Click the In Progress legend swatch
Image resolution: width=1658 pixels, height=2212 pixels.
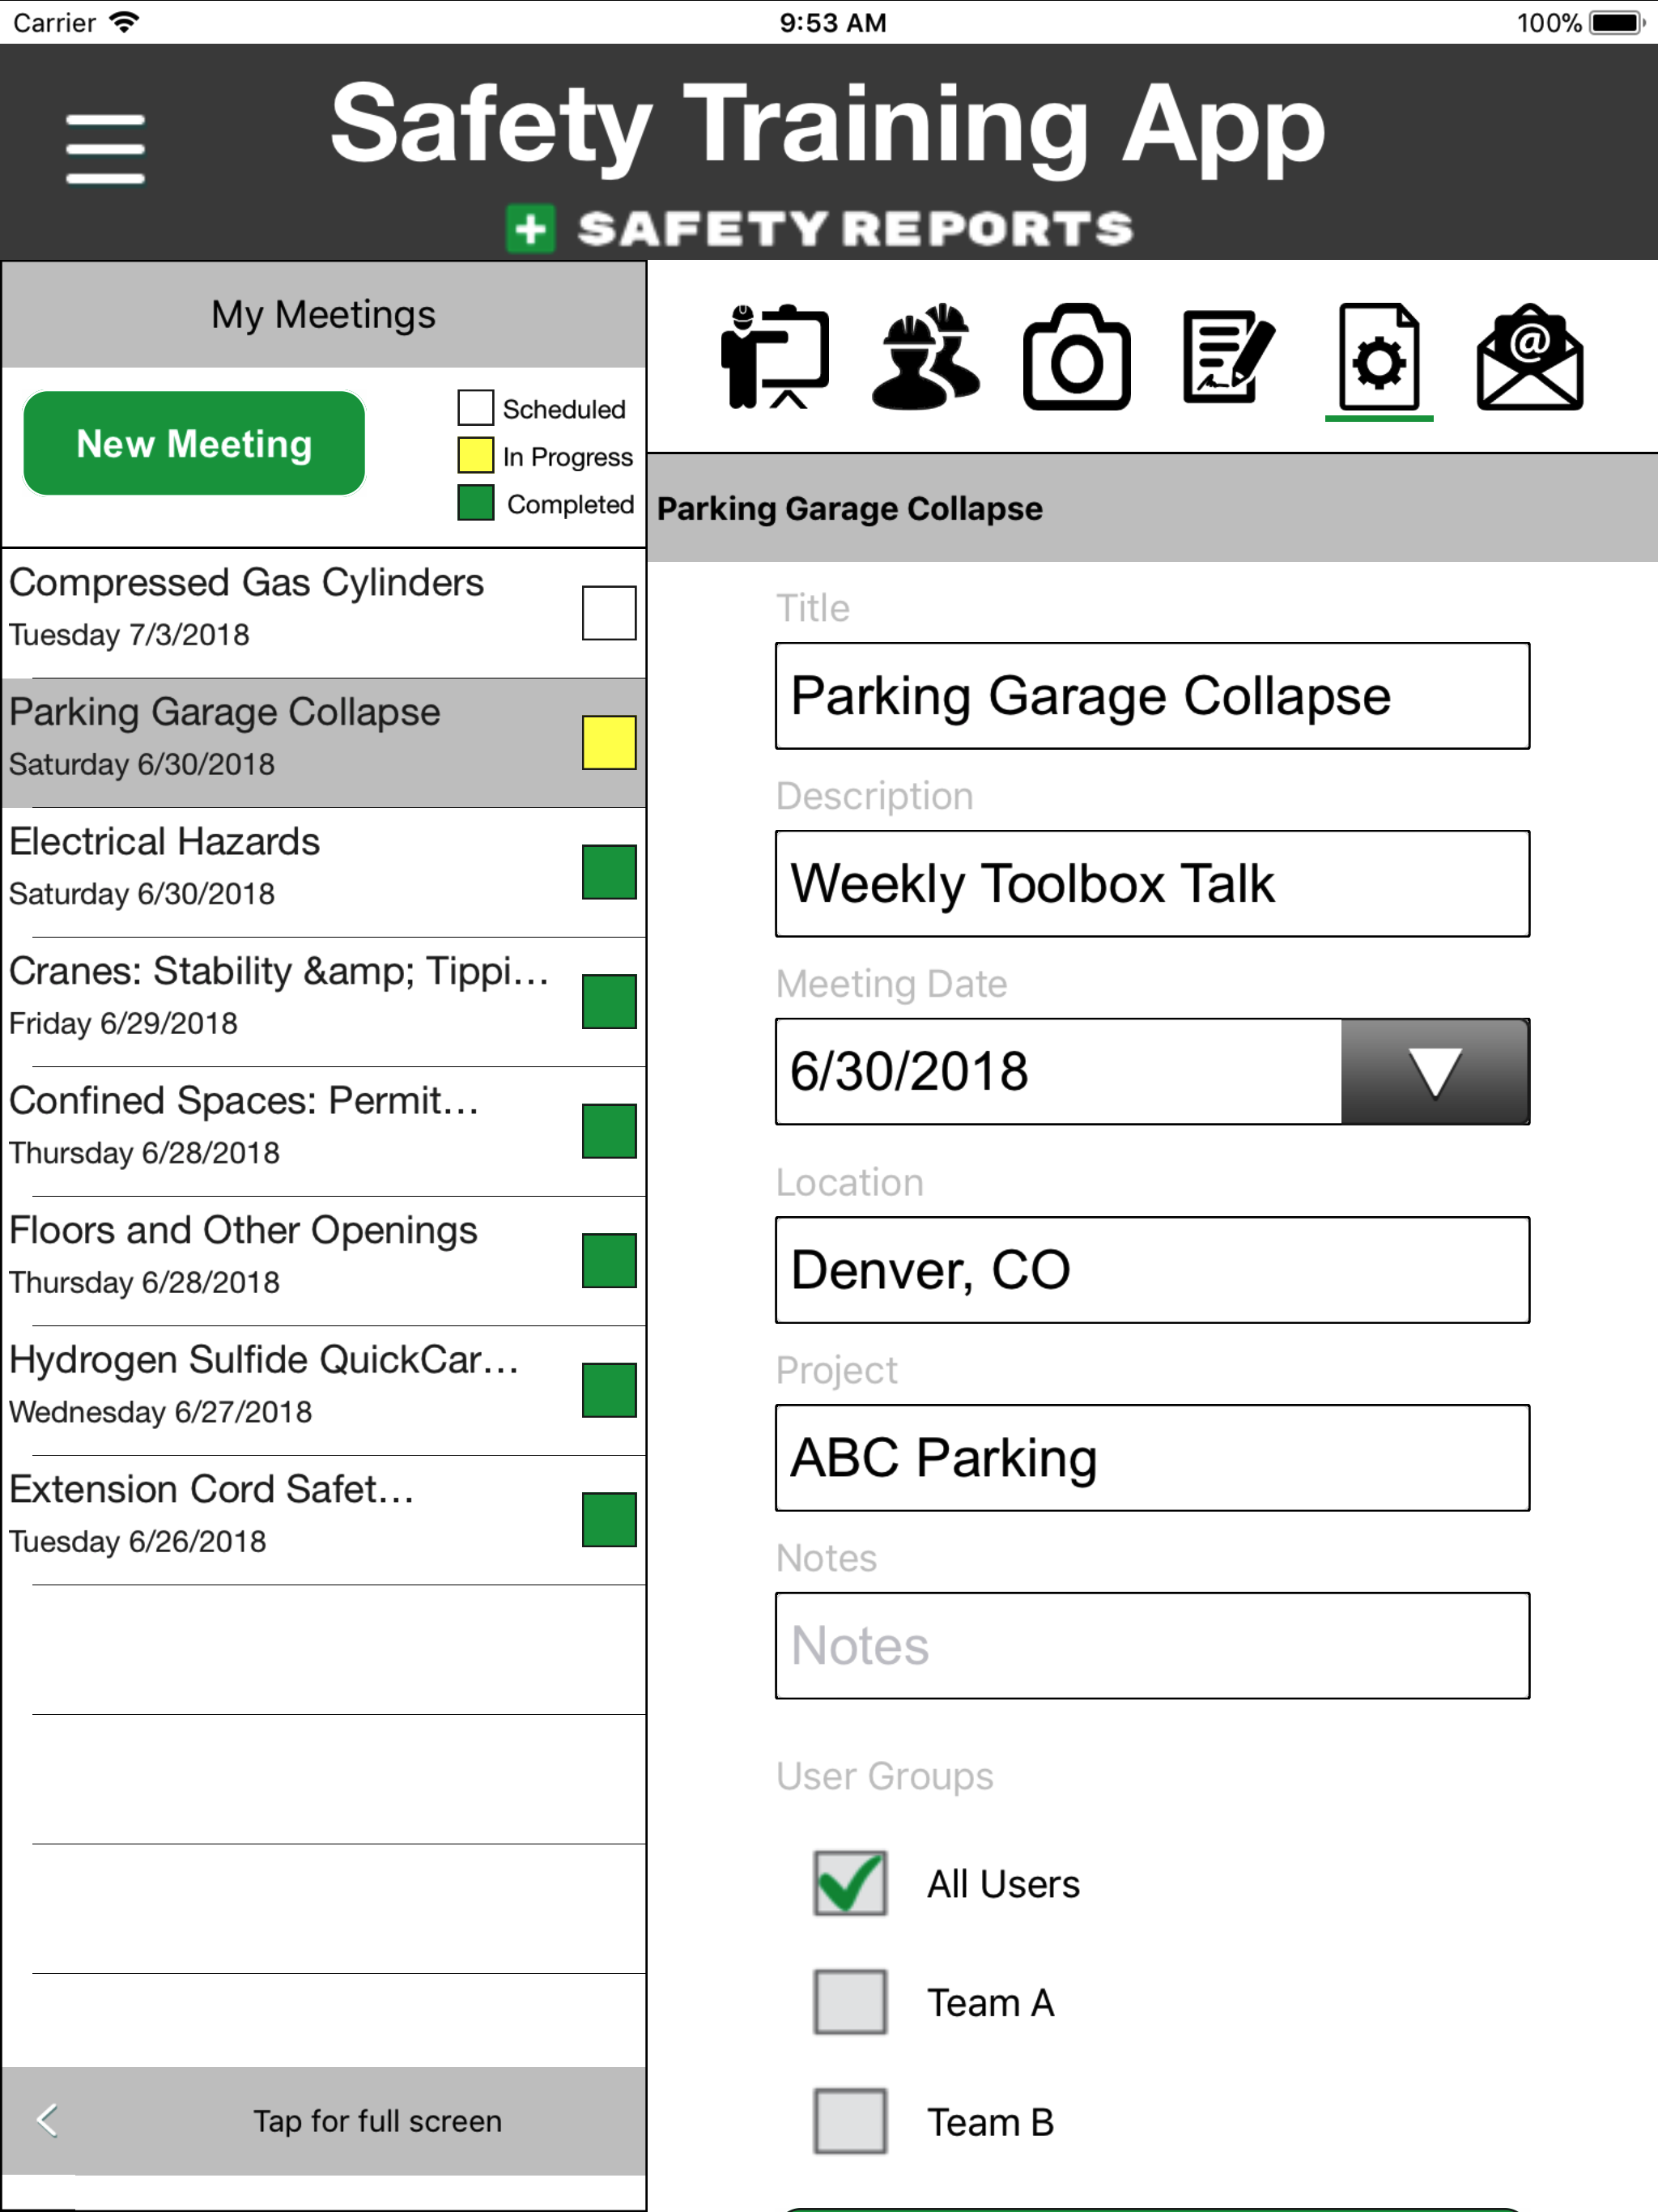click(x=475, y=455)
